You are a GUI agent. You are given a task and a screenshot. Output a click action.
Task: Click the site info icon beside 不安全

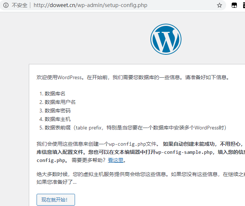click(6, 5)
